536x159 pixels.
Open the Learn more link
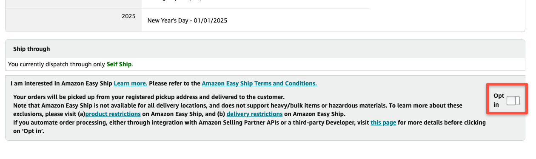coord(131,83)
